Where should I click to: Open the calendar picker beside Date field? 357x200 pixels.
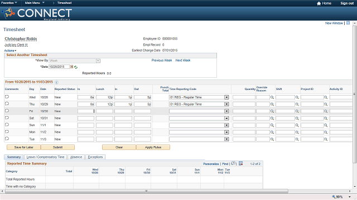[x=71, y=67]
